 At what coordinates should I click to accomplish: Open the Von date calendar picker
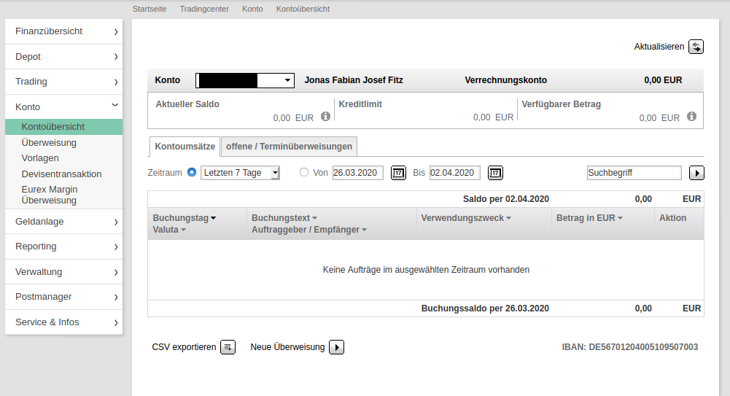point(398,173)
